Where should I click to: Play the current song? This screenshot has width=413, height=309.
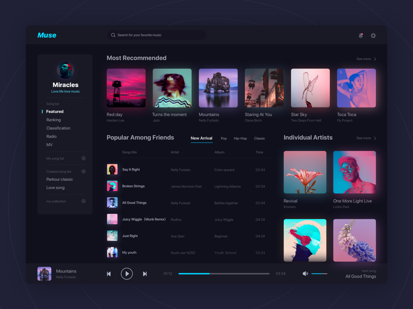tap(126, 274)
